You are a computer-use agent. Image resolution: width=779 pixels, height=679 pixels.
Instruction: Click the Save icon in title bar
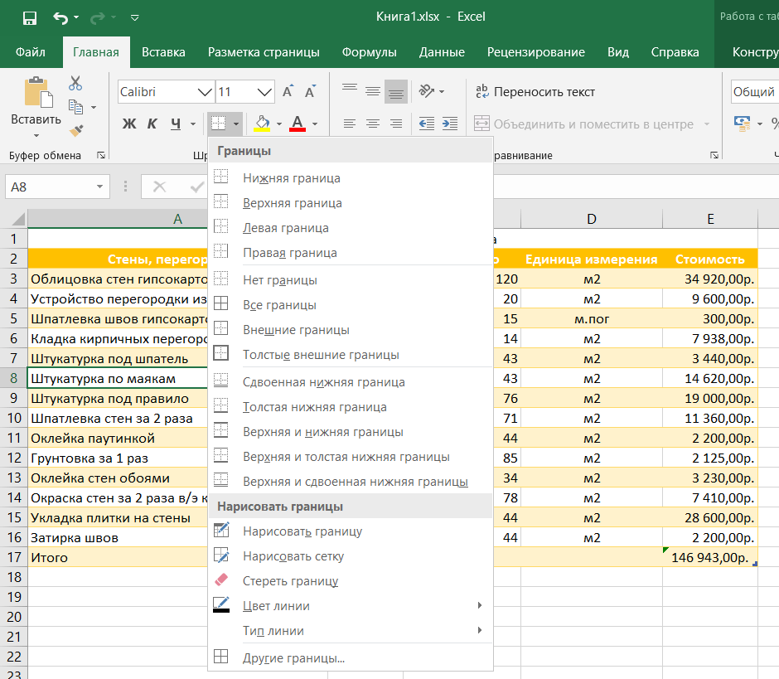tap(30, 17)
